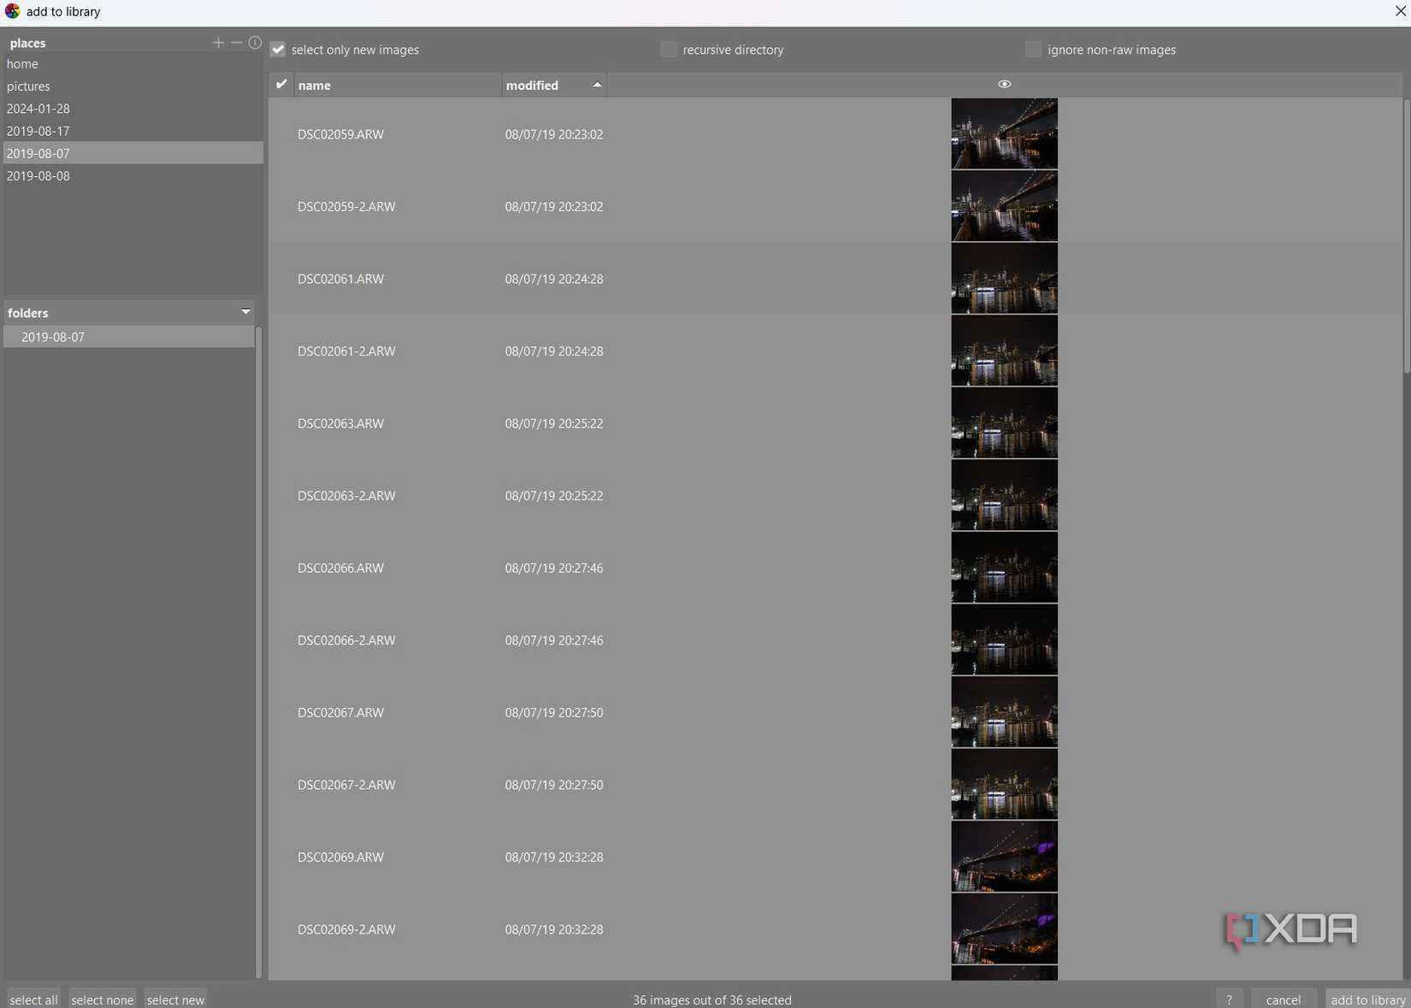Viewport: 1411px width, 1008px height.
Task: Select the pictures place entry
Action: tap(28, 85)
